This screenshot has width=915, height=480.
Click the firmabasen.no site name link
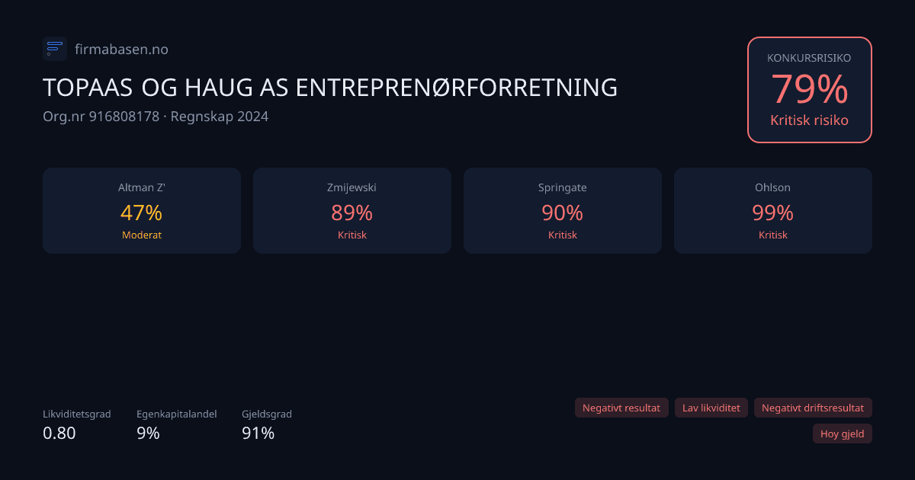(x=122, y=49)
